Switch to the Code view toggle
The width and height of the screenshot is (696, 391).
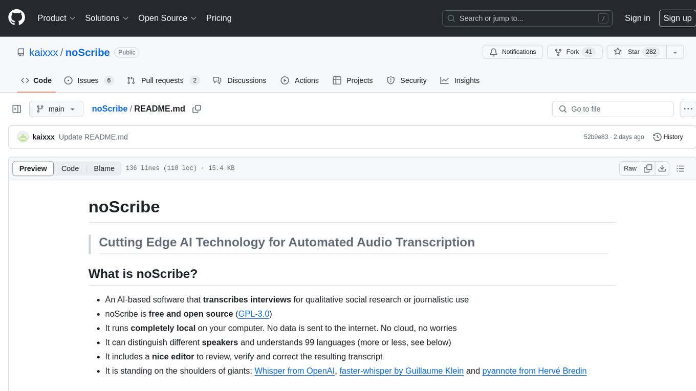tap(70, 168)
